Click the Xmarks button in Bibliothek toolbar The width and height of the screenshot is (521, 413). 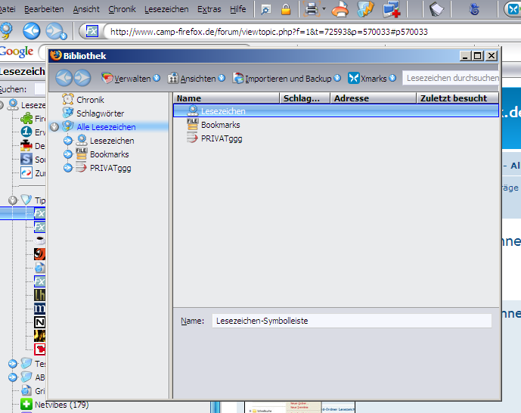pyautogui.click(x=367, y=78)
